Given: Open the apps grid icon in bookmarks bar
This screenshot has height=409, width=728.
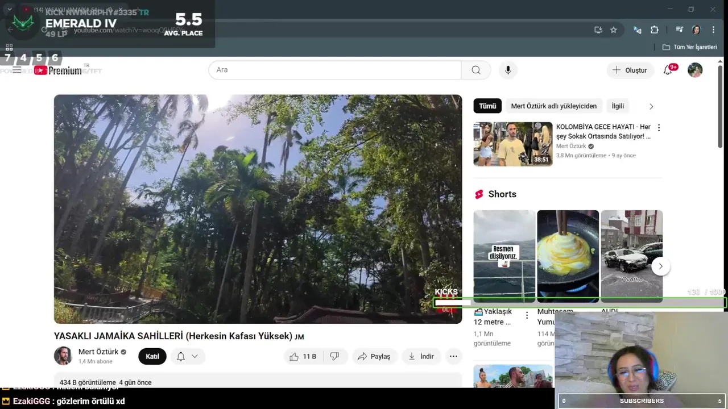Looking at the screenshot, I should [x=9, y=47].
